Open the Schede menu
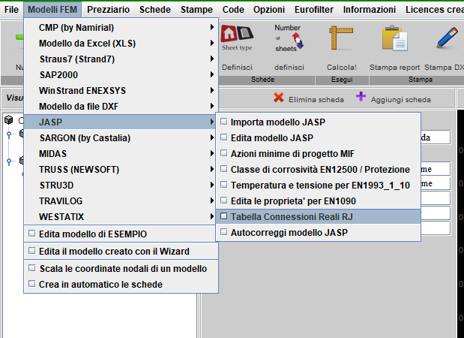Viewport: 464px width, 338px height. pyautogui.click(x=155, y=10)
